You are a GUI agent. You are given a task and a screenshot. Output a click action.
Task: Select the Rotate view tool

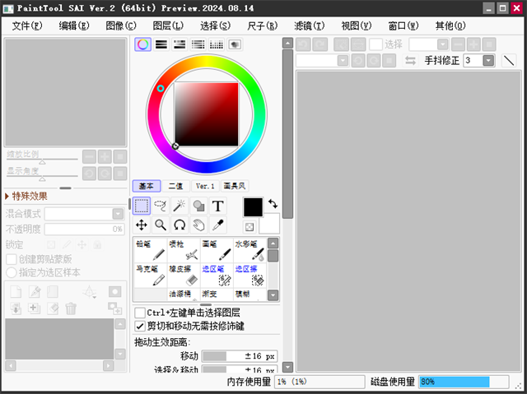(180, 225)
